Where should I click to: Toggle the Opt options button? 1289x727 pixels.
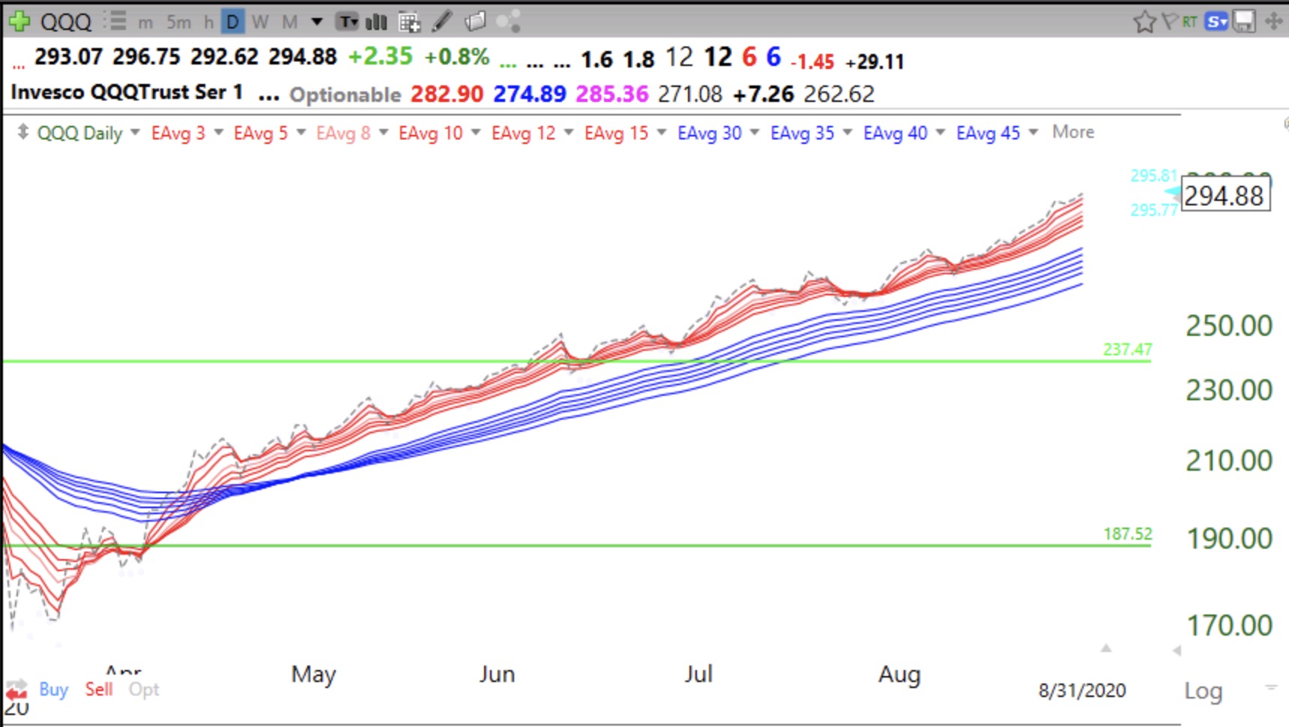pyautogui.click(x=144, y=690)
